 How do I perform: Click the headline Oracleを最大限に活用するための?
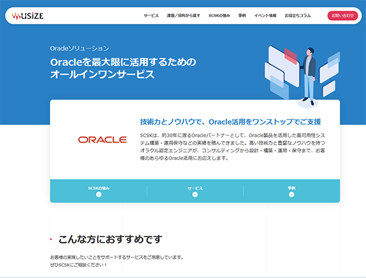(123, 62)
